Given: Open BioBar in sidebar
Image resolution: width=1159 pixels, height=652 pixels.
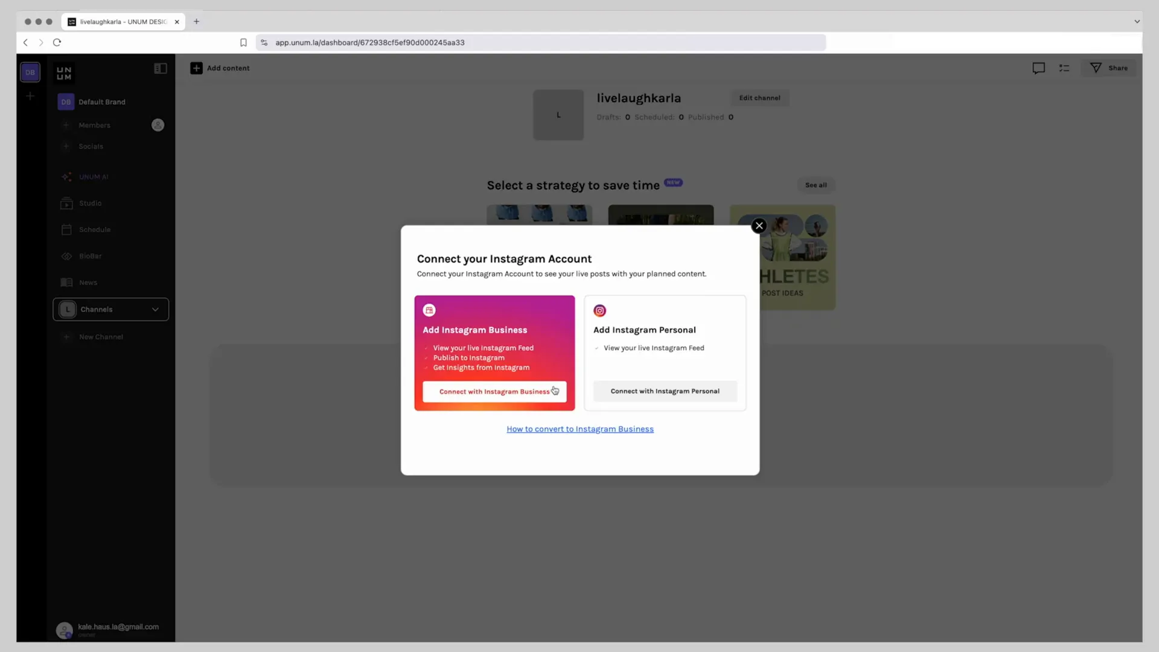Looking at the screenshot, I should [90, 257].
